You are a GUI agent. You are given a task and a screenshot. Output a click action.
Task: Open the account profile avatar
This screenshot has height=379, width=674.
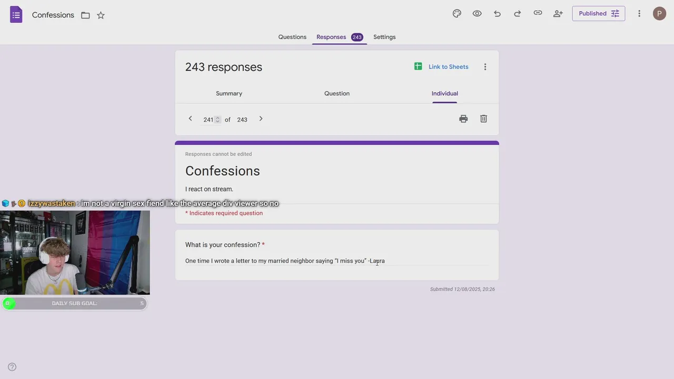pyautogui.click(x=659, y=14)
